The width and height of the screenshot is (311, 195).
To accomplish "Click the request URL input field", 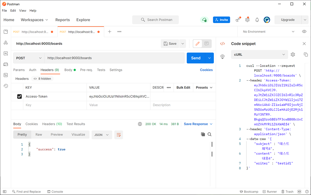I will click(x=115, y=58).
